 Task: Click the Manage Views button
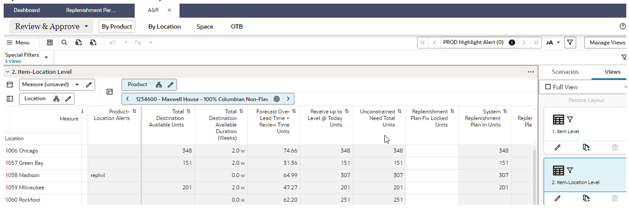[x=607, y=42]
